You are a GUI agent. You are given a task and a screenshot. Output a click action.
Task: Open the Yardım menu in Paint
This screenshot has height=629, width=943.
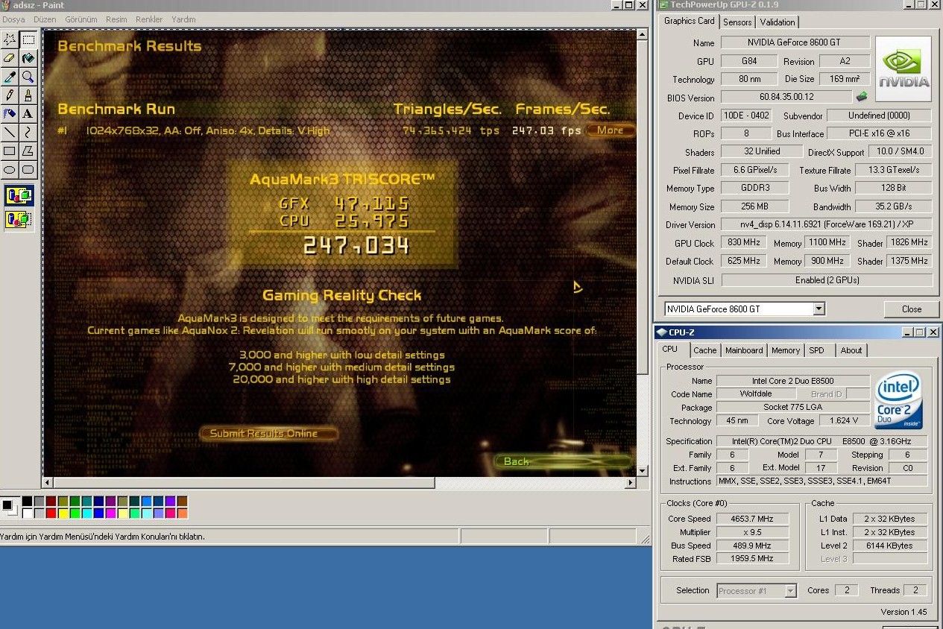(183, 19)
